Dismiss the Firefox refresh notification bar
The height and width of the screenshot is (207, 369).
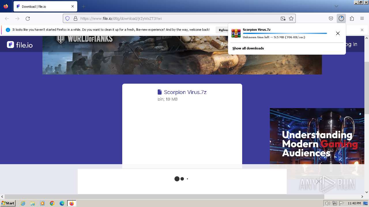pyautogui.click(x=362, y=30)
